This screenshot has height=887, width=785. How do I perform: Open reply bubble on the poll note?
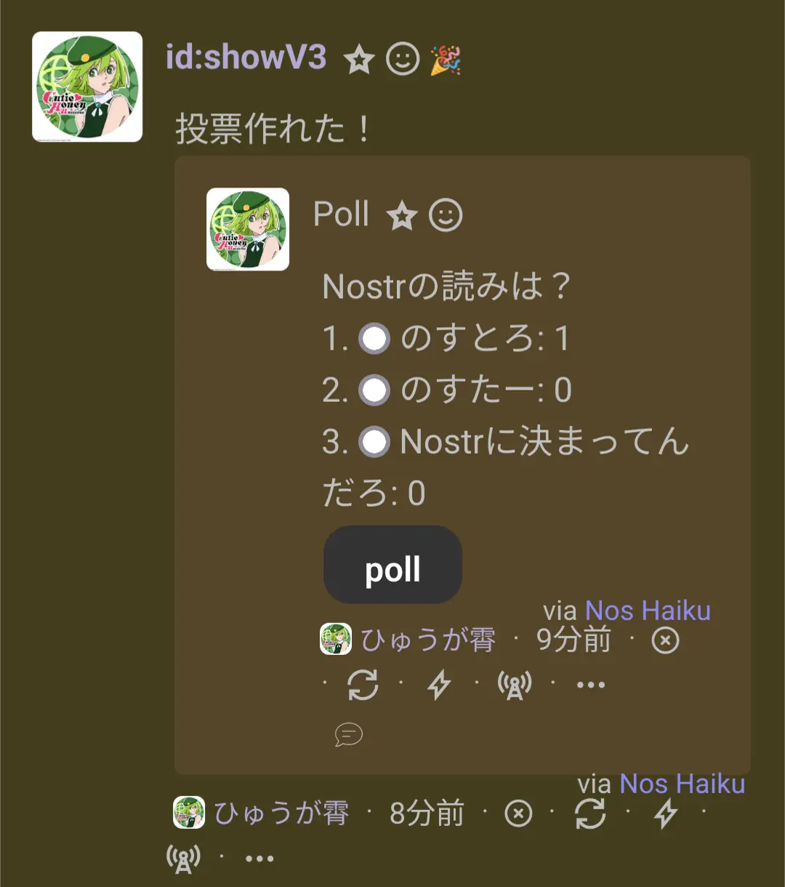click(349, 734)
